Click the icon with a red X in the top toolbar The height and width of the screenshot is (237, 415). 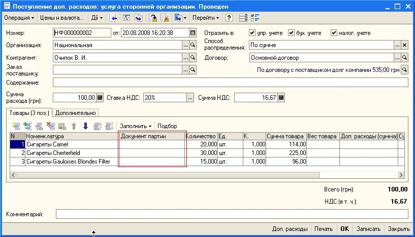[165, 18]
